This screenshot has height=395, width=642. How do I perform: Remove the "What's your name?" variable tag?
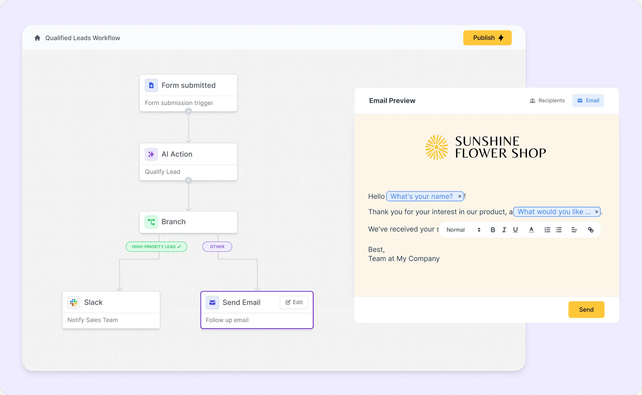(460, 196)
